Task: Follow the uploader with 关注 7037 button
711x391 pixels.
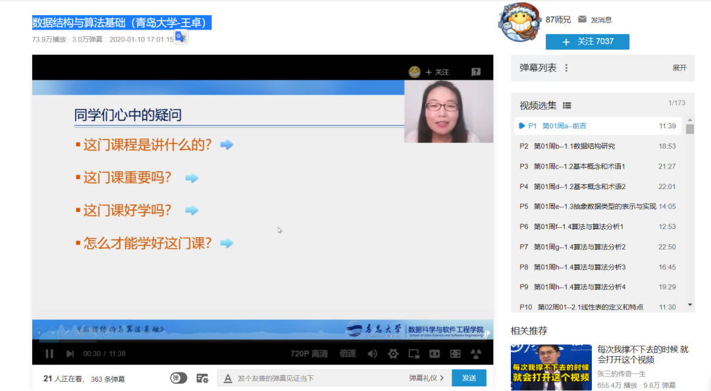Action: 587,41
